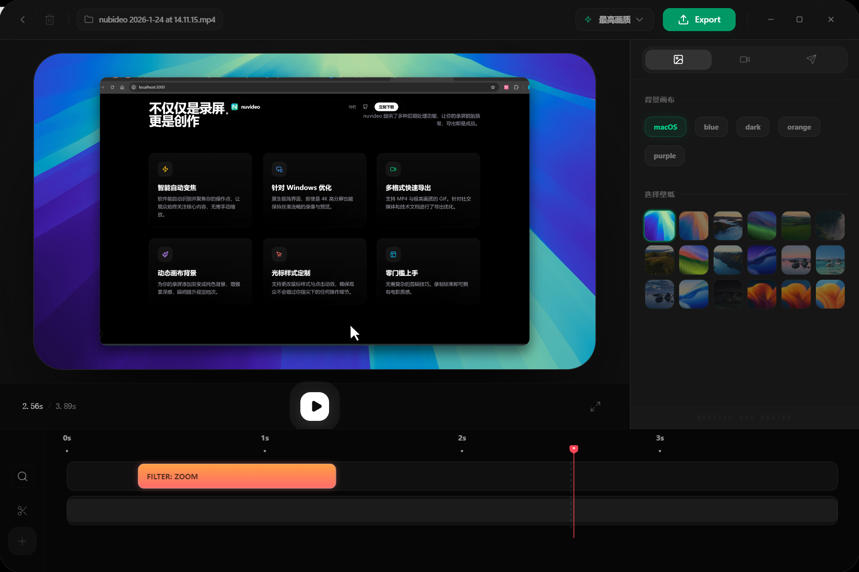Screen dimensions: 859x572
Task: Select the macOS background option
Action: [665, 127]
